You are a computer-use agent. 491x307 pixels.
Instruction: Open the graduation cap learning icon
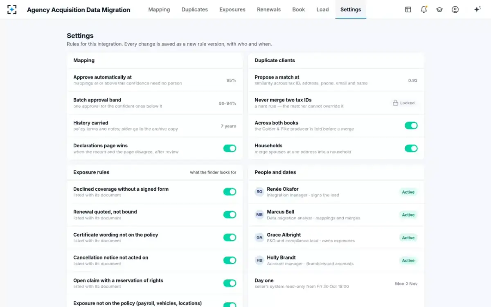pos(439,9)
